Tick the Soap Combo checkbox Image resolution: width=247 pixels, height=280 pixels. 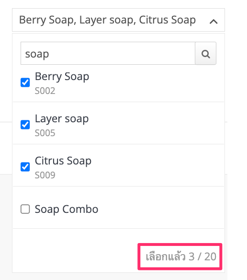click(x=25, y=209)
